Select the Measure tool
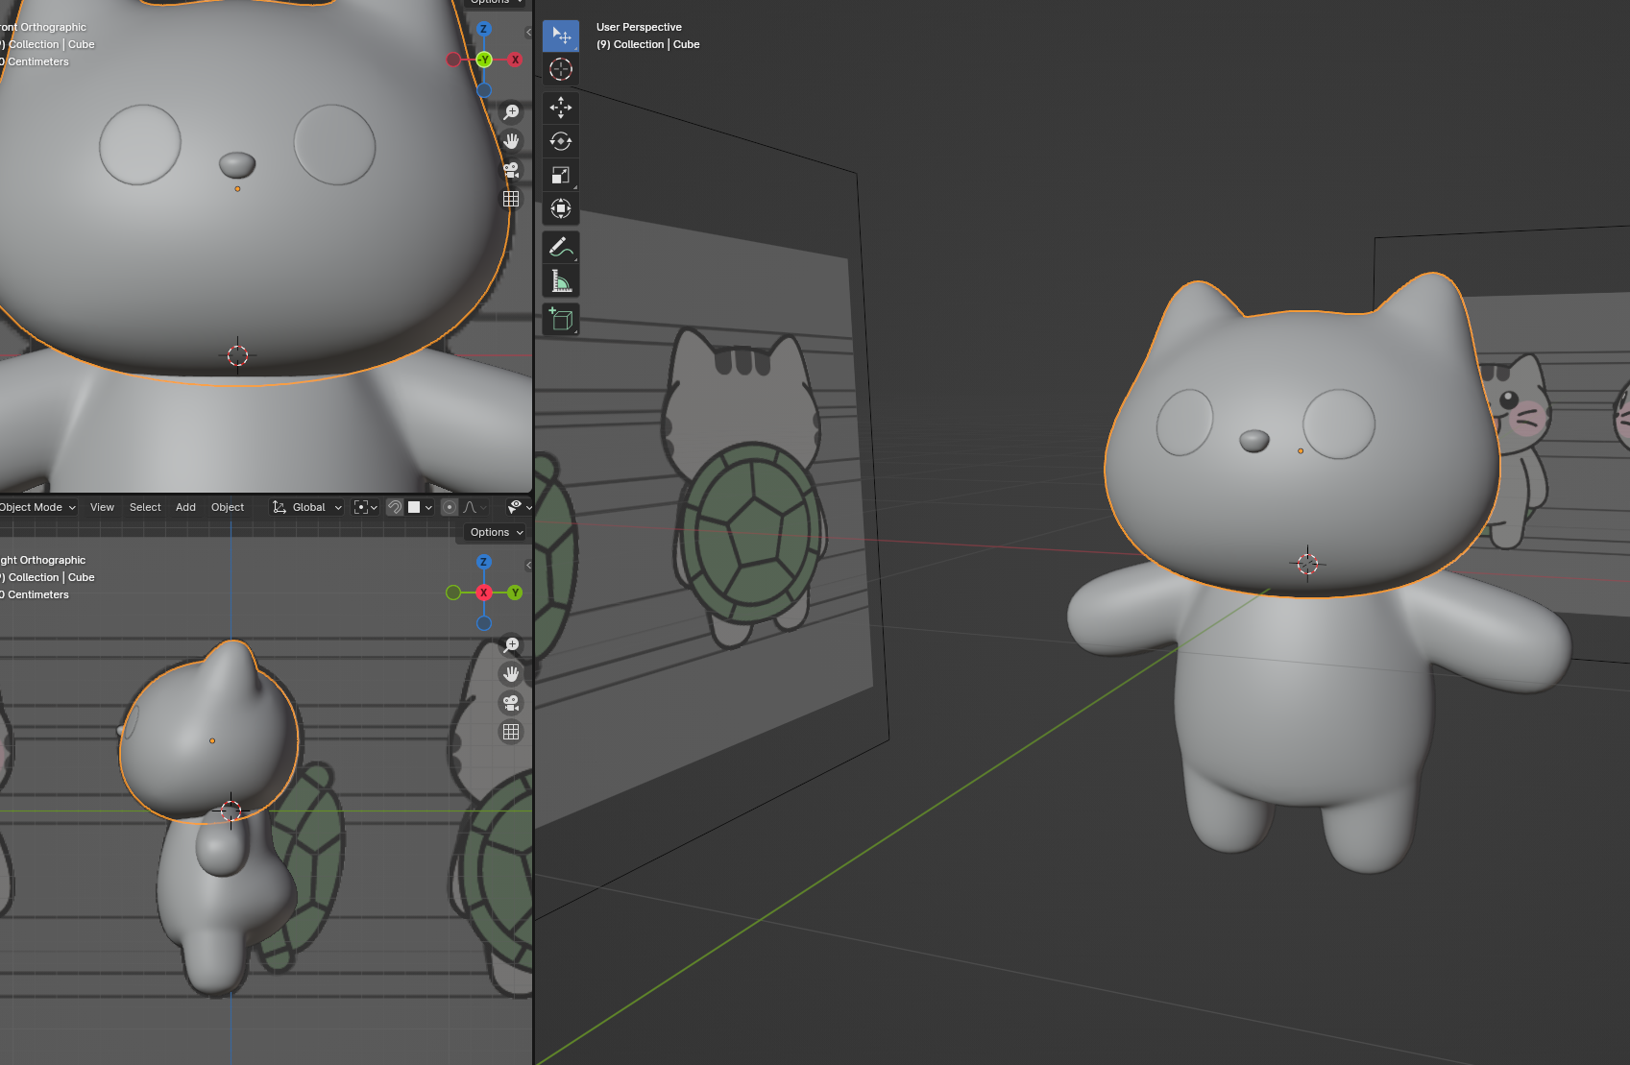Viewport: 1630px width, 1065px height. pos(561,280)
